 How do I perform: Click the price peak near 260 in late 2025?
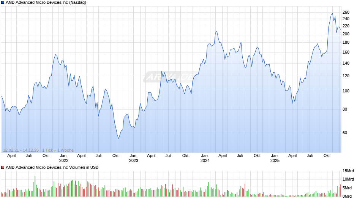pyautogui.click(x=332, y=14)
